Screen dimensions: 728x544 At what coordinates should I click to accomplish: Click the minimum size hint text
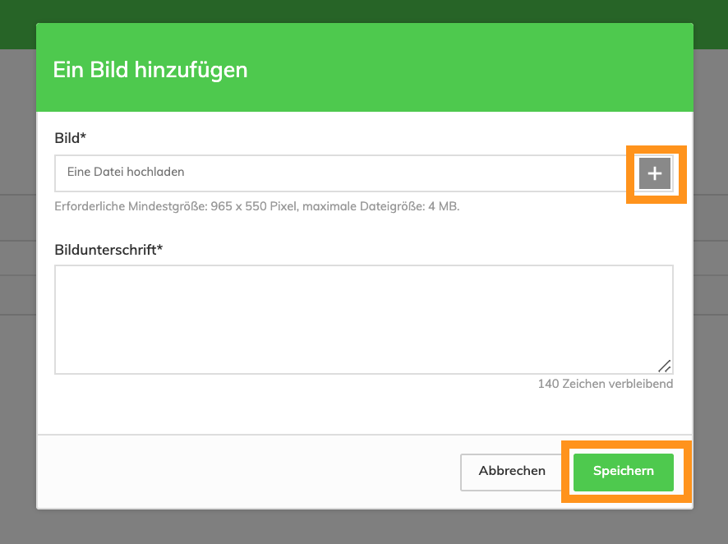(x=256, y=206)
